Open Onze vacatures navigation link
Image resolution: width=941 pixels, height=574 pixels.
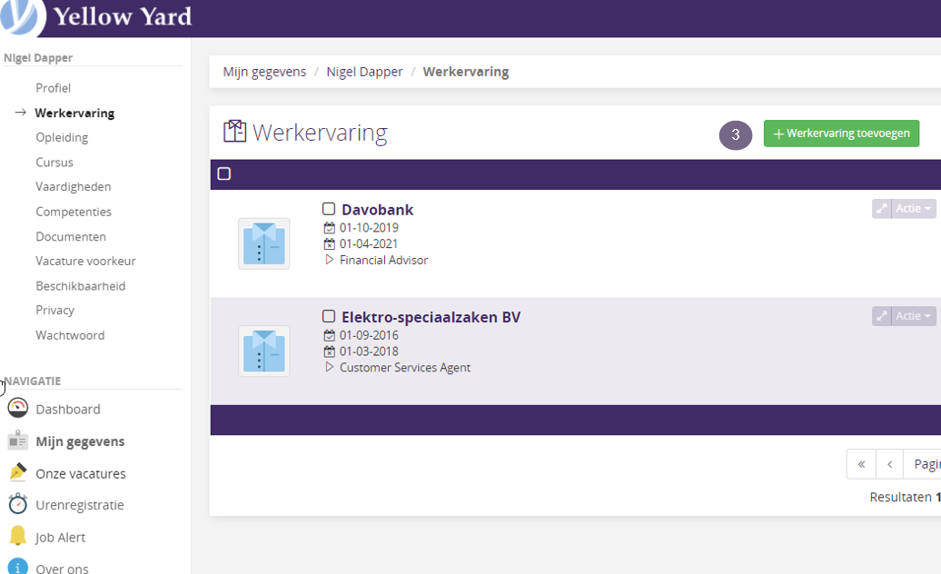click(81, 474)
